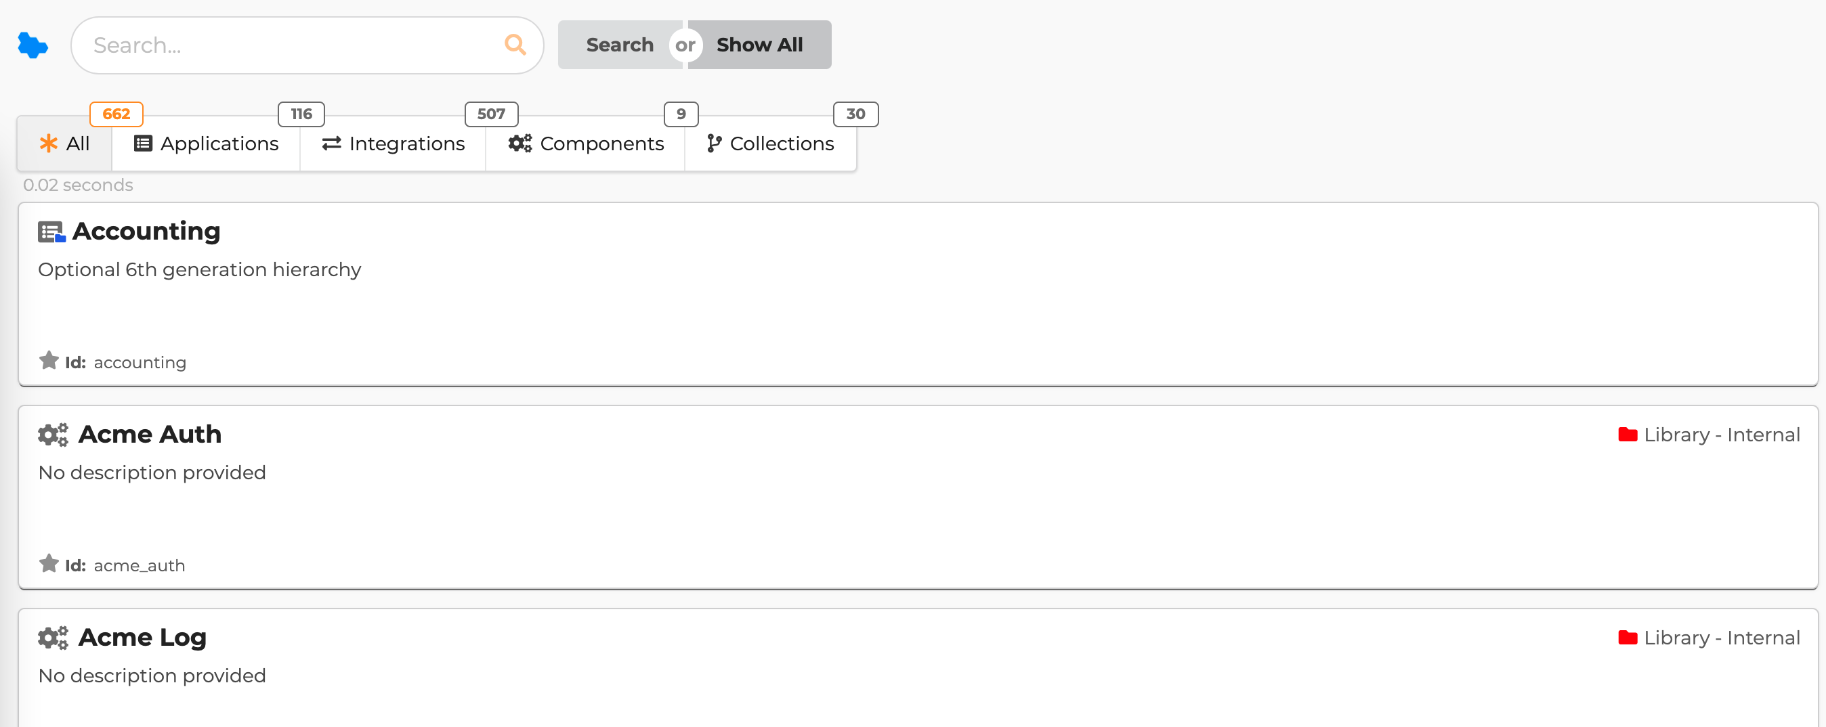Open the Accounting result title
This screenshot has width=1826, height=727.
coord(147,232)
